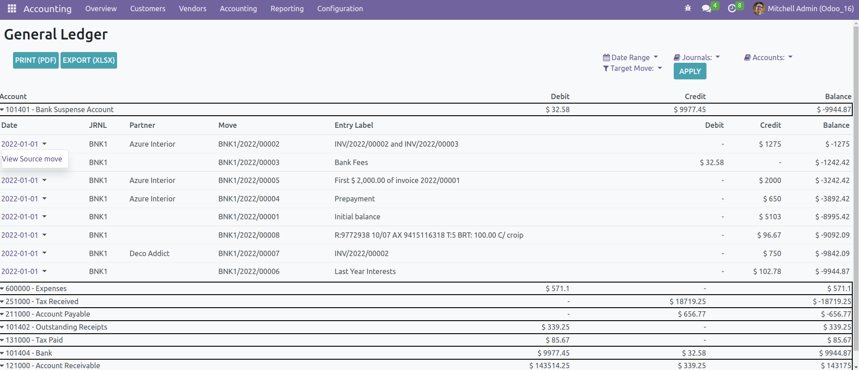Click the Target Move filter icon
Screen dimensions: 859x370
point(606,68)
